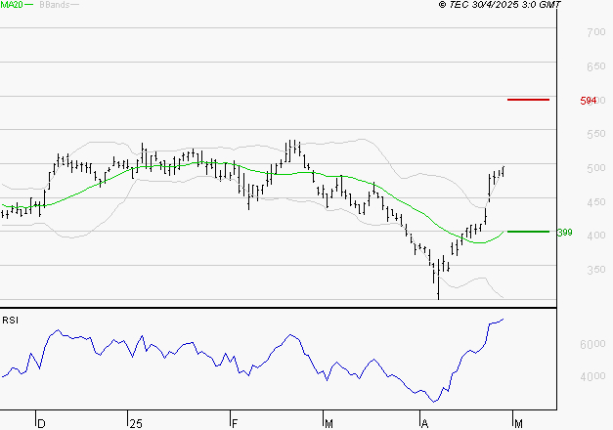Click the 350 price axis label
This screenshot has height=430, width=613.
pyautogui.click(x=594, y=270)
